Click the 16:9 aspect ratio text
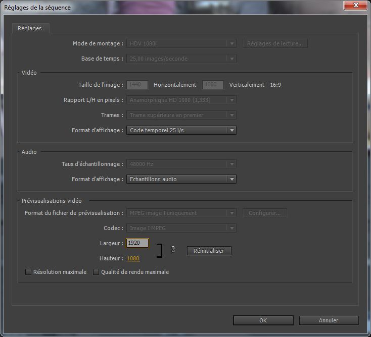Screen dimensions: 371x337 click(x=275, y=85)
